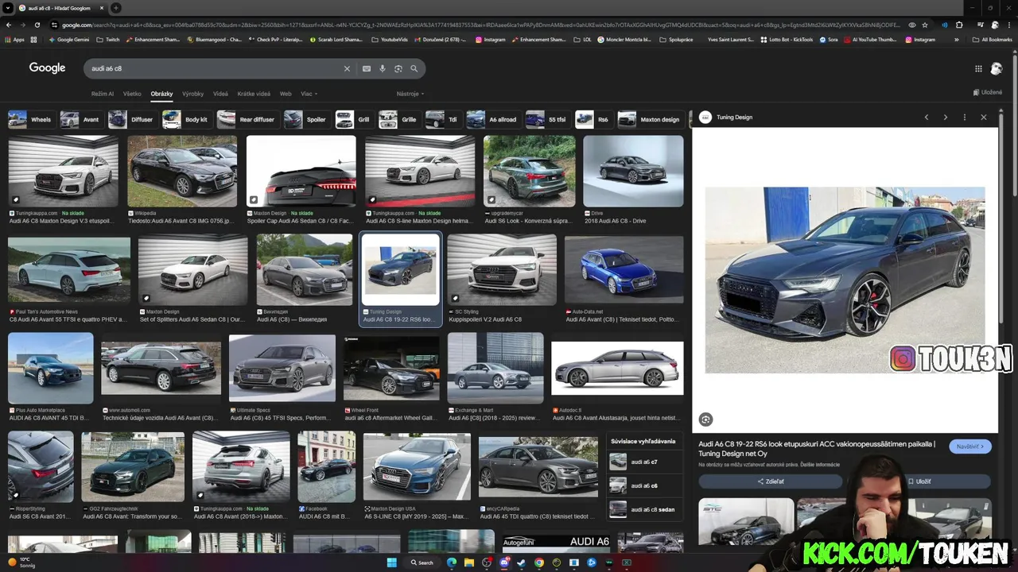Open Windows Start menu

click(x=391, y=562)
